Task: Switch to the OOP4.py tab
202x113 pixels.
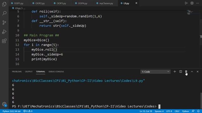Action: 81,3
